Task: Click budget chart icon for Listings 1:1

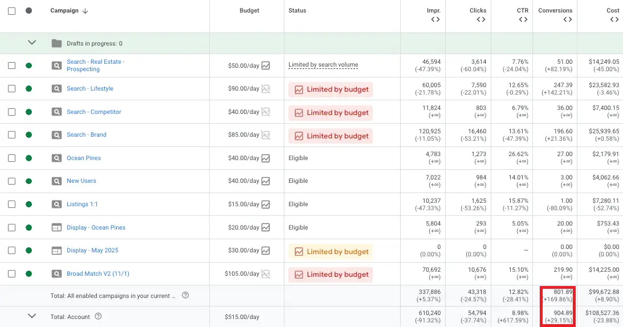Action: (x=266, y=204)
